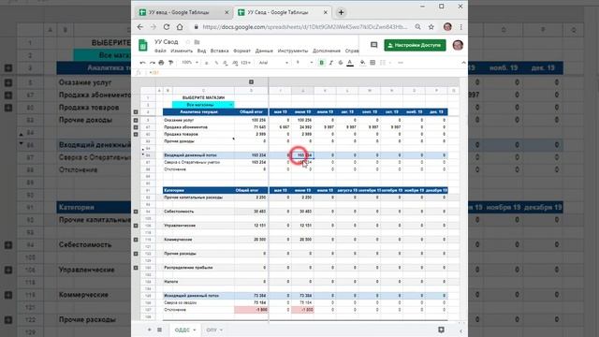Open the Формат menu
The width and height of the screenshot is (599, 337).
(x=241, y=51)
